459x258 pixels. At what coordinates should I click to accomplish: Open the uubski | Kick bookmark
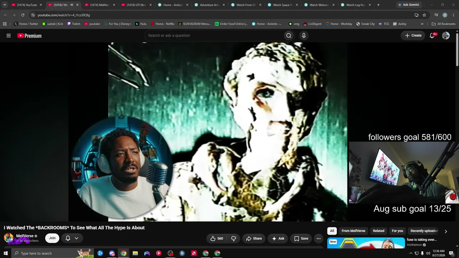pos(52,24)
